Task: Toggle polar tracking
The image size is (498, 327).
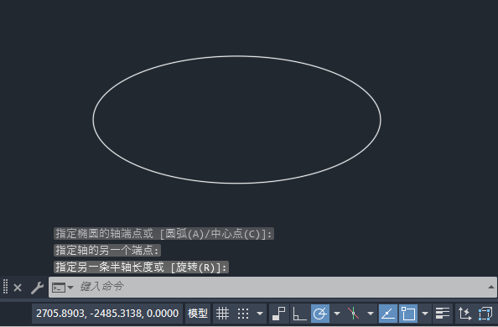Action: (x=320, y=314)
